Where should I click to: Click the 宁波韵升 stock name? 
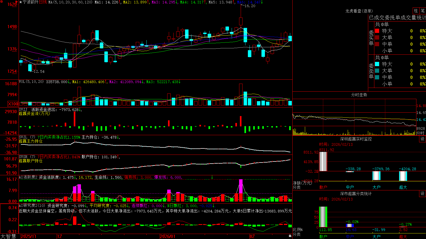(31, 2)
